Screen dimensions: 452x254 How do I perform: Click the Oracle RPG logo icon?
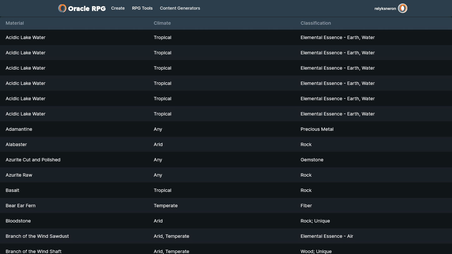tap(62, 8)
